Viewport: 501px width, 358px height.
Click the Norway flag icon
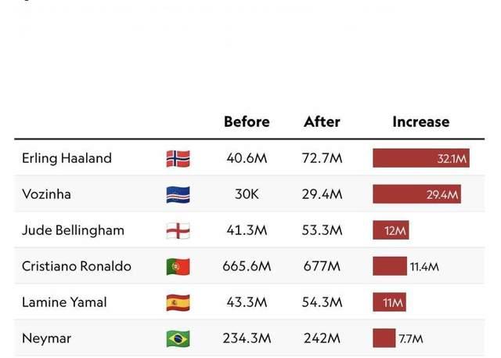pos(178,158)
